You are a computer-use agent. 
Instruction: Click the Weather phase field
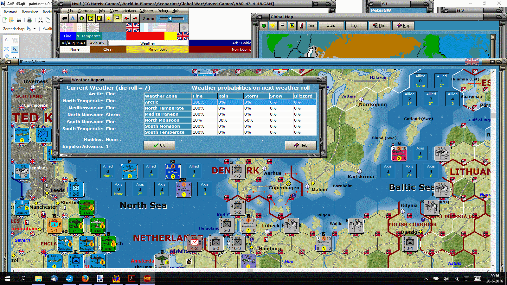148,43
